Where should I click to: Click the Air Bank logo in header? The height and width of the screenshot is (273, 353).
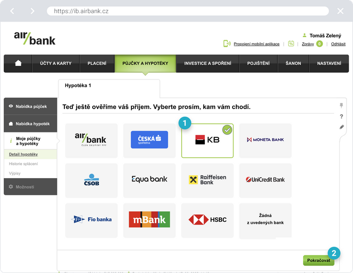34,38
